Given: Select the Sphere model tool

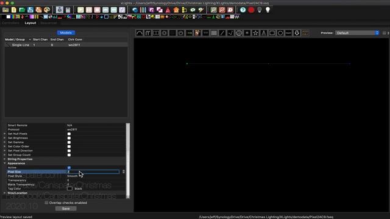Looking at the screenshot, I should [239, 33].
